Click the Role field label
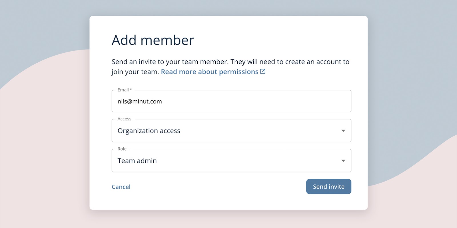This screenshot has height=228, width=457. 122,149
